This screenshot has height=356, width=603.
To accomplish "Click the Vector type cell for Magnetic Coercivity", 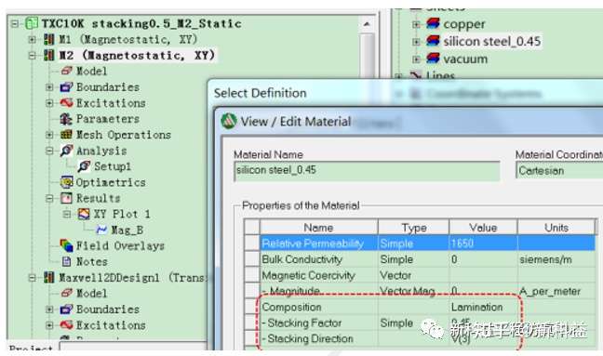I will click(413, 275).
